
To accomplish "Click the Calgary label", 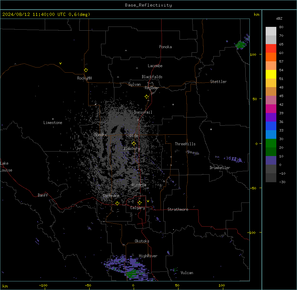I will [x=137, y=208].
